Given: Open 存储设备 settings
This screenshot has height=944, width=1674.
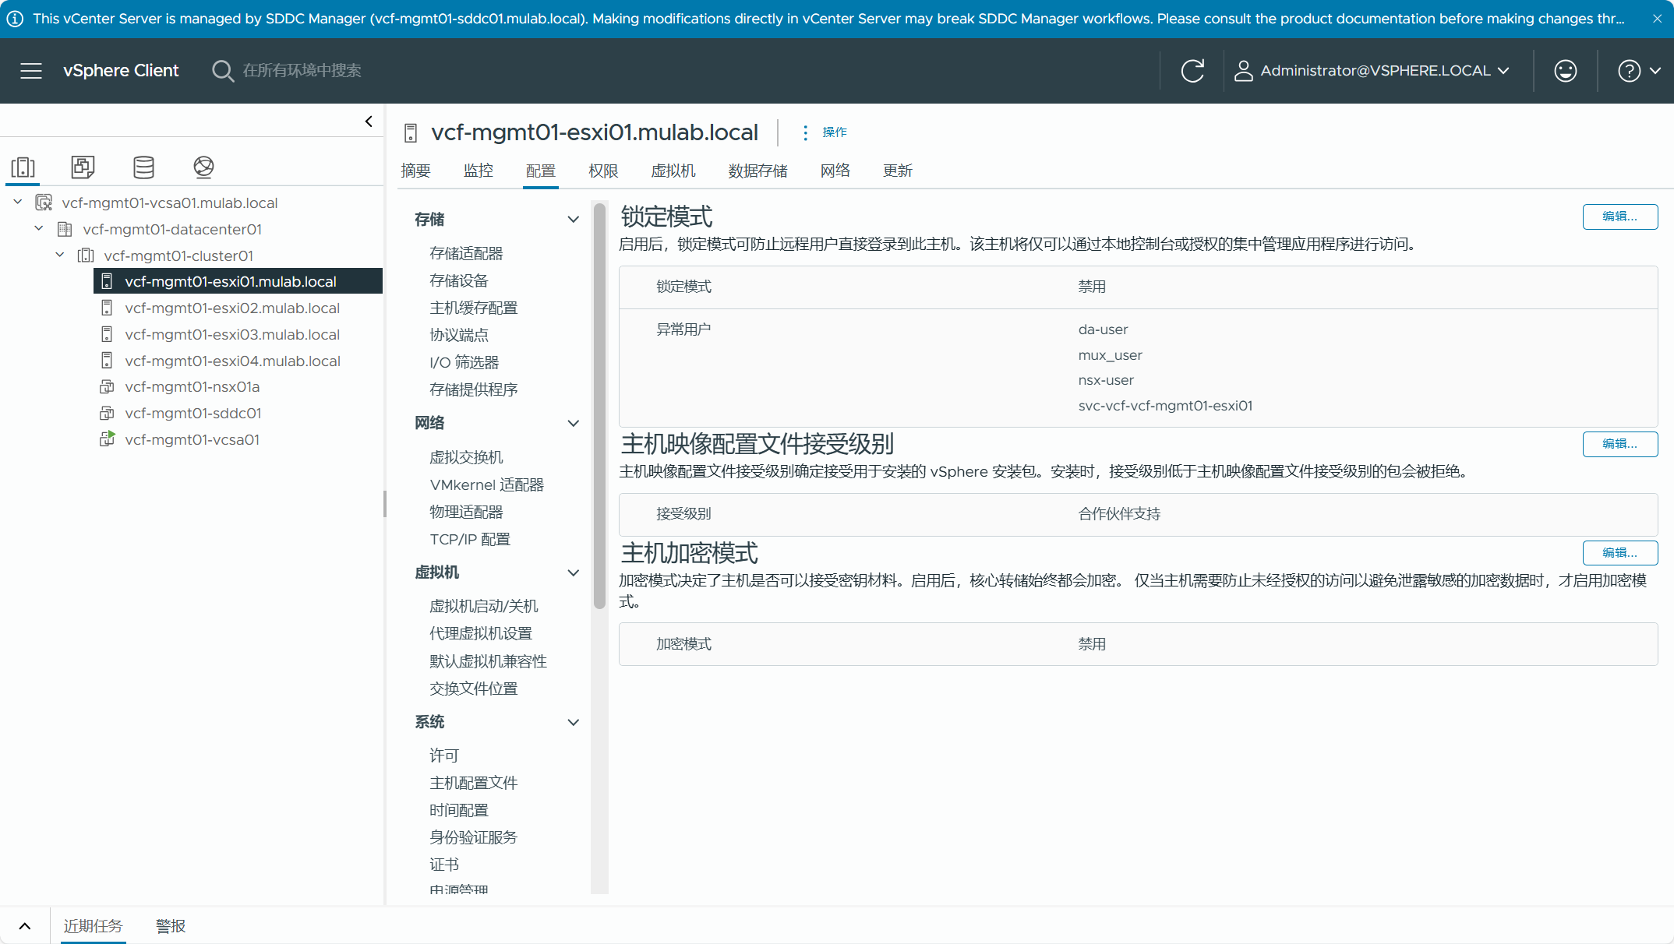Looking at the screenshot, I should (x=459, y=280).
